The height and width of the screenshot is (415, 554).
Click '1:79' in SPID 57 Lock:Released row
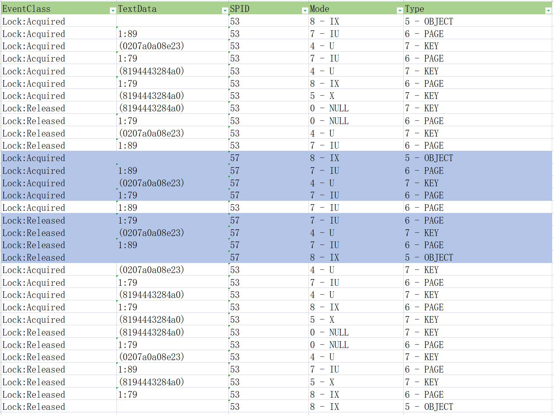(x=128, y=221)
